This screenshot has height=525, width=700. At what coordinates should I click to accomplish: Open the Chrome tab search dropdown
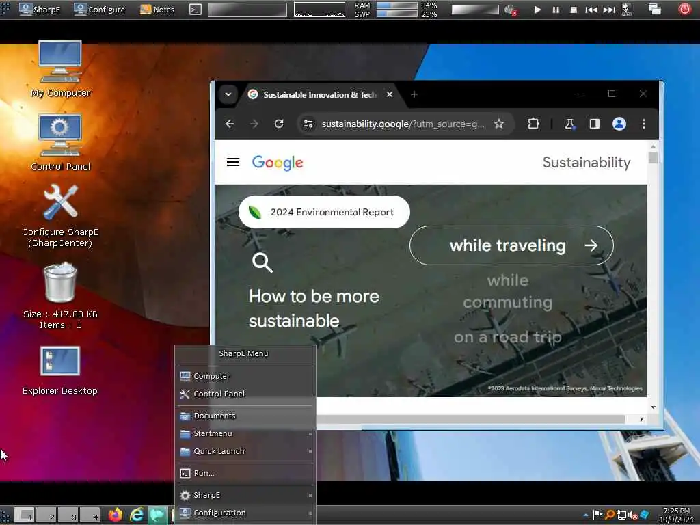pyautogui.click(x=228, y=94)
